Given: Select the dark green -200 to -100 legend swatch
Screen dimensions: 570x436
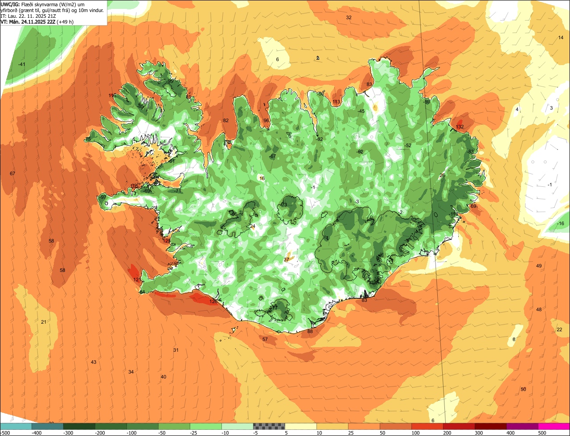Looking at the screenshot, I should pos(110,426).
